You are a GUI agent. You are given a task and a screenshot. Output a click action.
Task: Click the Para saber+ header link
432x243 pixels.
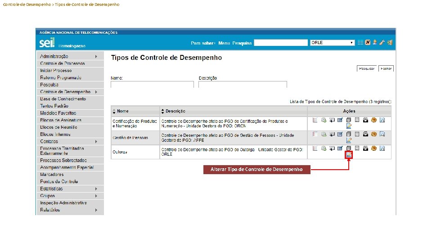tap(203, 43)
